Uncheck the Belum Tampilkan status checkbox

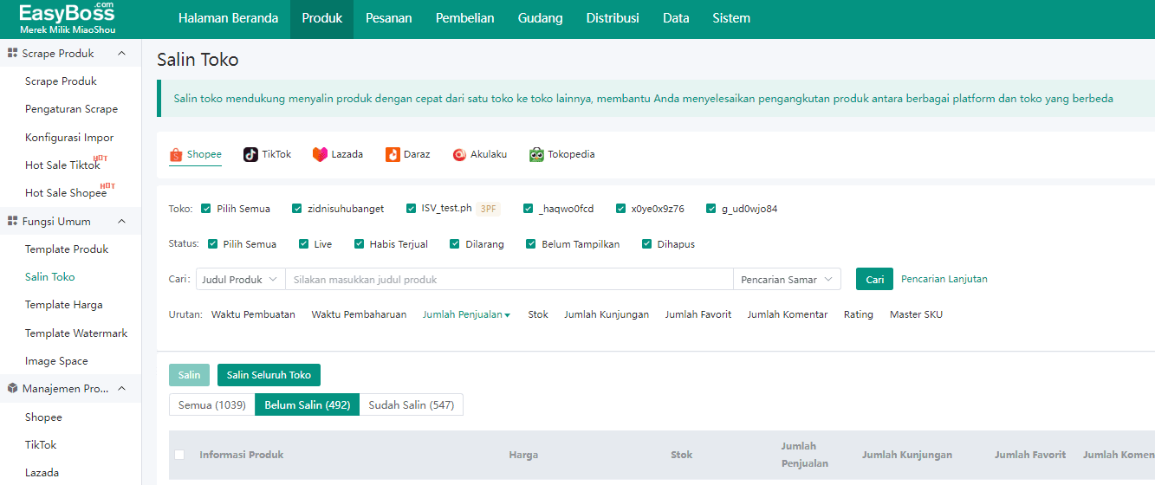click(x=531, y=244)
